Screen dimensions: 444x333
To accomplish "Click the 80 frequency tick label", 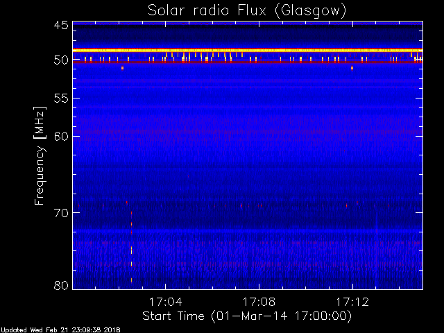I will coord(61,285).
